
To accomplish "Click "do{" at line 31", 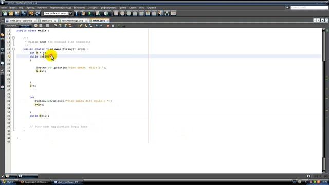I will coord(32,97).
